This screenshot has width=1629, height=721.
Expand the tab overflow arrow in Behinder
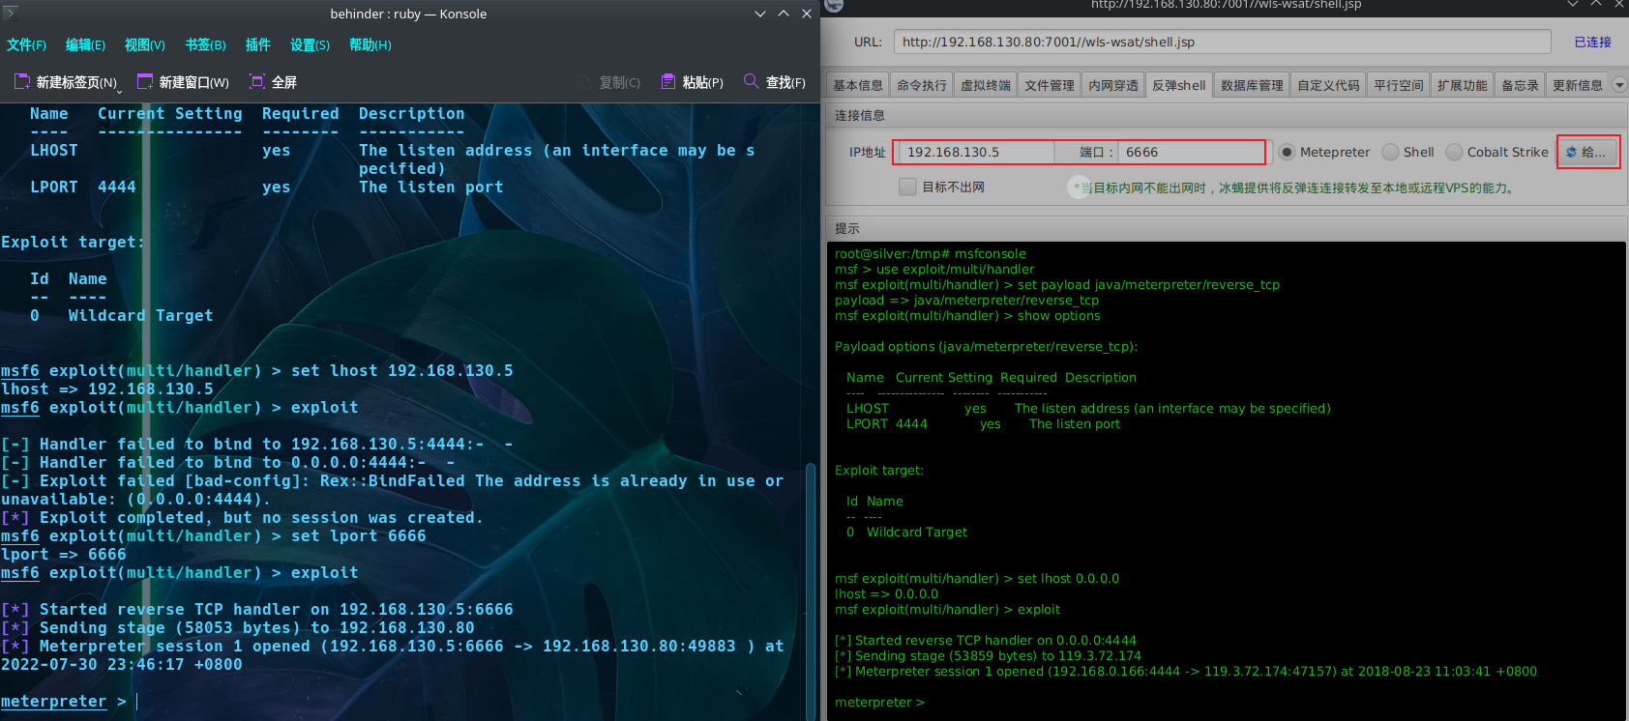(x=1618, y=85)
